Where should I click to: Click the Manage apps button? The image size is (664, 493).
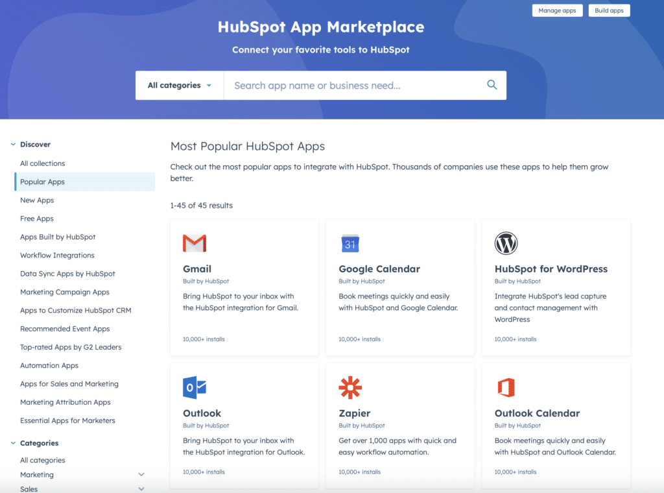tap(557, 10)
